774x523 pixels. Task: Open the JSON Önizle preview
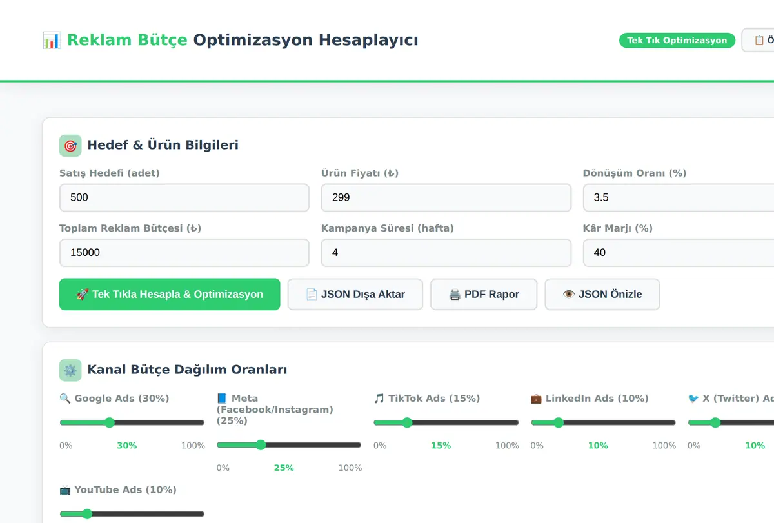click(602, 294)
